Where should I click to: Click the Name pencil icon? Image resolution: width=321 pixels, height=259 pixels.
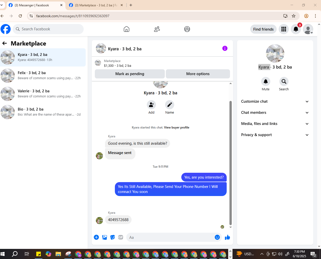click(170, 105)
